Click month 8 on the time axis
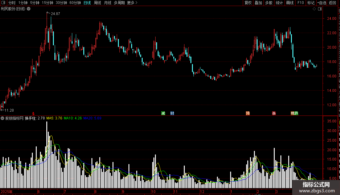 (95, 191)
